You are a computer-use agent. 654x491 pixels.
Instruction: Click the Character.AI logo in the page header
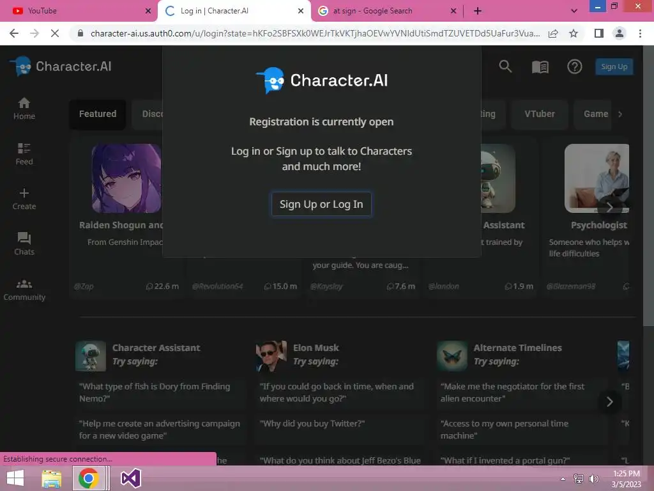click(61, 66)
